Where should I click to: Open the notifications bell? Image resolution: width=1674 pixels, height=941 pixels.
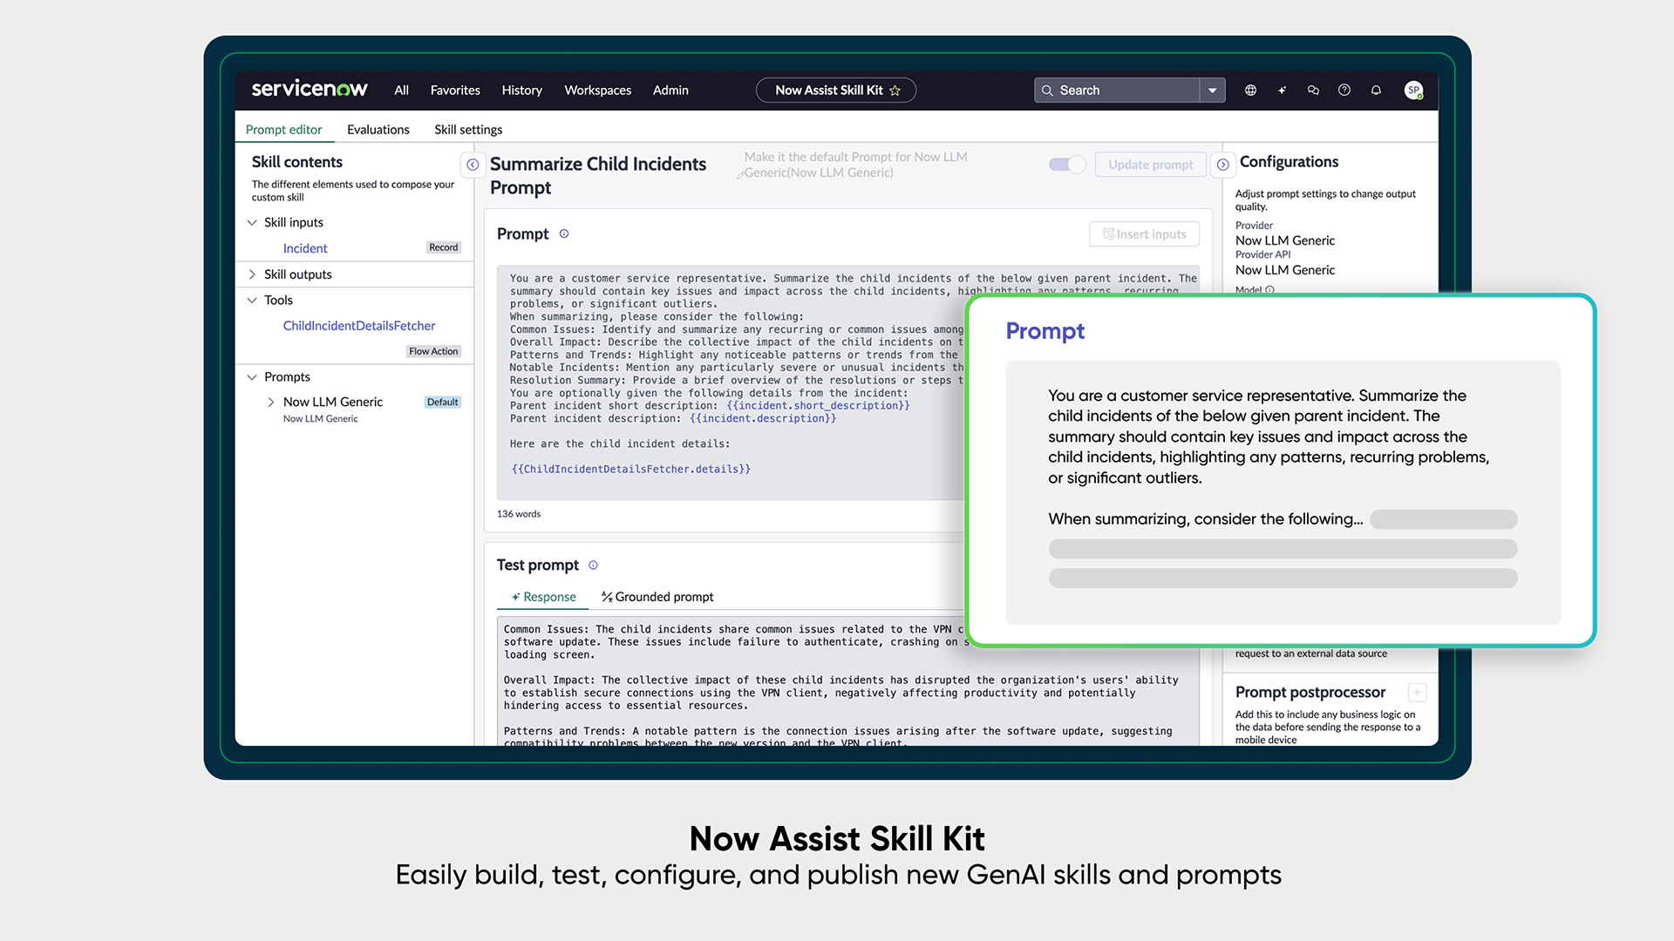point(1376,90)
